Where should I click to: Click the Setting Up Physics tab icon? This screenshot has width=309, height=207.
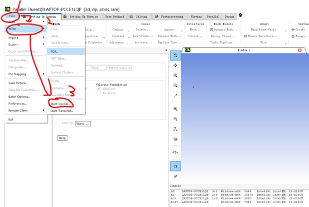(65, 17)
